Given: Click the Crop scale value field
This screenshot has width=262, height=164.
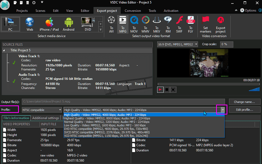Looking at the screenshot, I should tap(226, 44).
